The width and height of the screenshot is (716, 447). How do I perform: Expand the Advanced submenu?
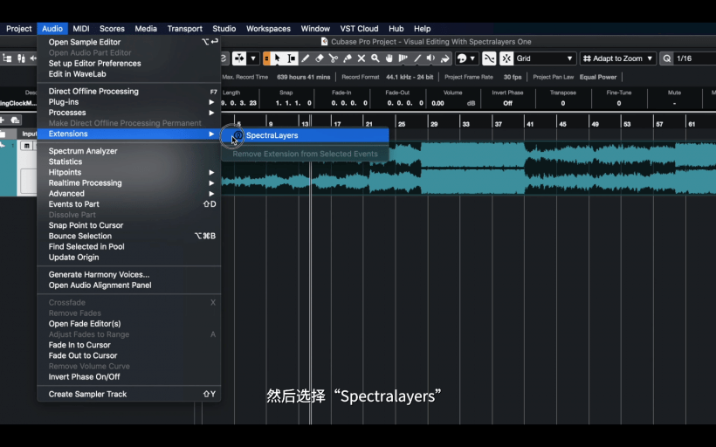click(130, 194)
